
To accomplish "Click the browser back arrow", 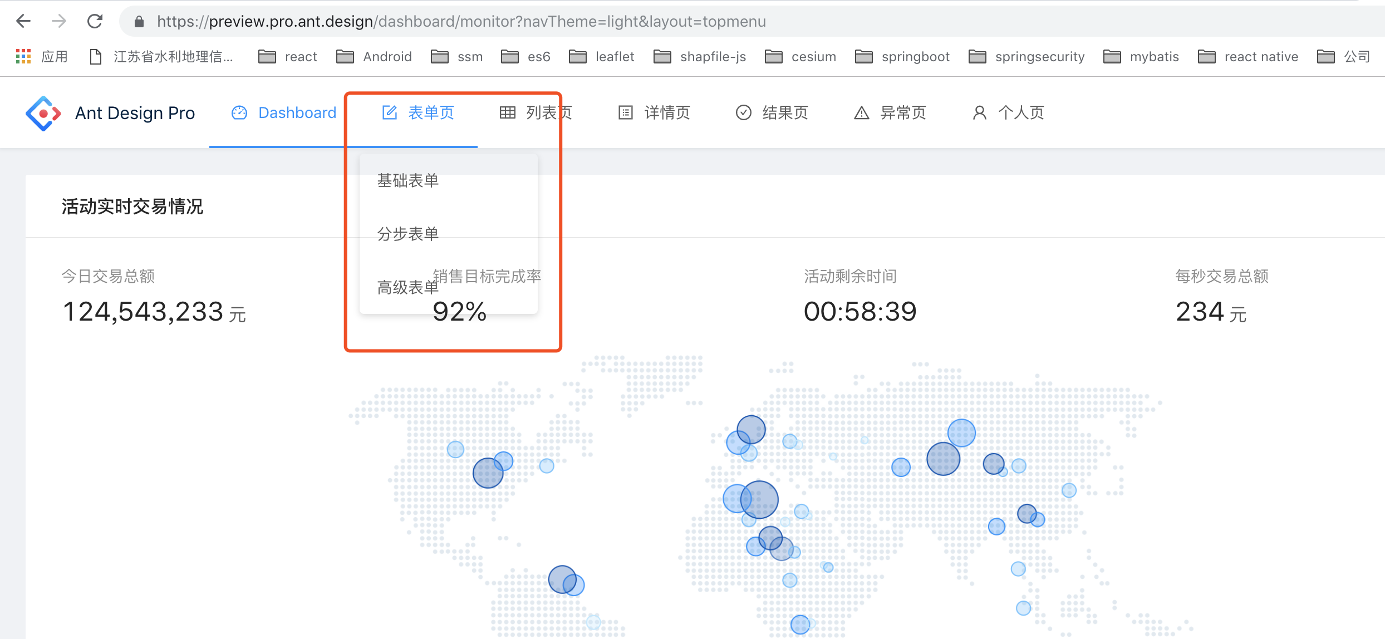I will click(x=23, y=21).
